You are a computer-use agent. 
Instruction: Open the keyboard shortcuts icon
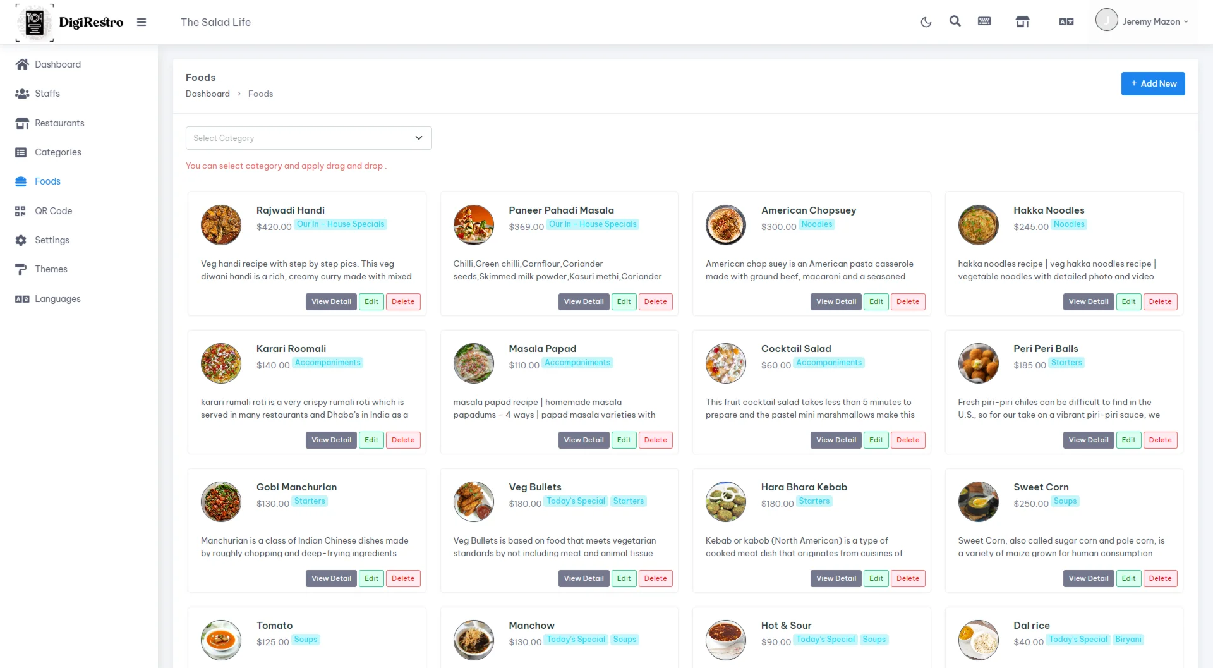[984, 21]
